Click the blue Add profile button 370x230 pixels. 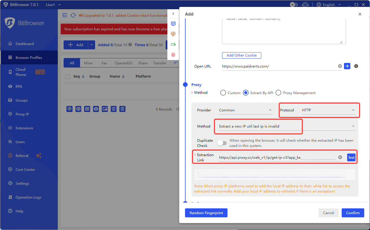click(x=76, y=45)
